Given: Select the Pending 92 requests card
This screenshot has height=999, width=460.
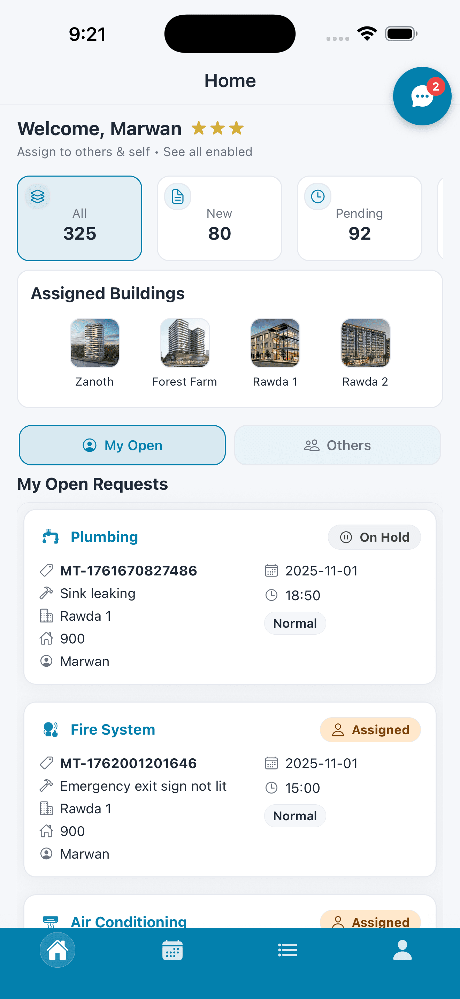Looking at the screenshot, I should click(360, 218).
